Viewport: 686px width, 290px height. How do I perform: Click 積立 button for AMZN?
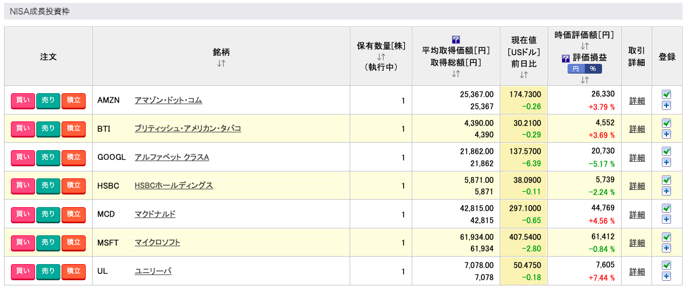[74, 100]
